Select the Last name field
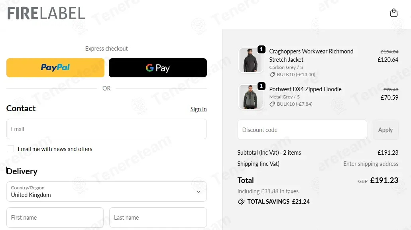This screenshot has height=230, width=411. click(158, 218)
